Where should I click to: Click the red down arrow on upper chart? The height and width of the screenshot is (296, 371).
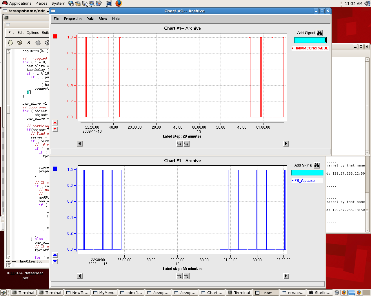[x=55, y=129]
